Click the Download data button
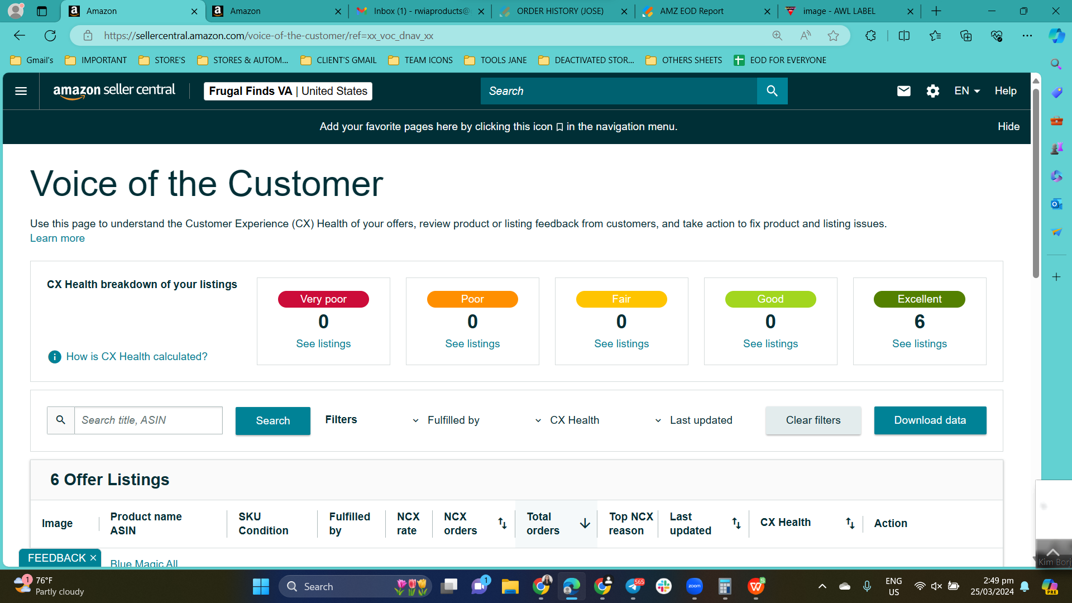 tap(930, 420)
